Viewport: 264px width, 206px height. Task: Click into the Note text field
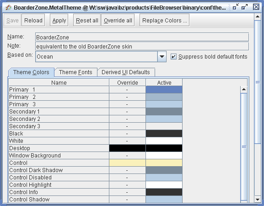point(142,46)
